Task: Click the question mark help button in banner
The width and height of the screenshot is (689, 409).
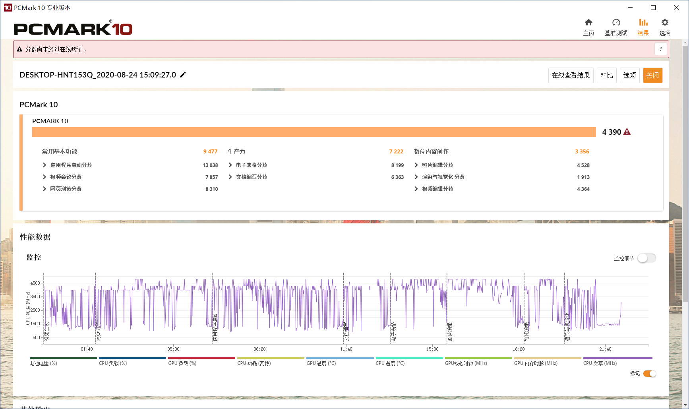Action: coord(660,49)
